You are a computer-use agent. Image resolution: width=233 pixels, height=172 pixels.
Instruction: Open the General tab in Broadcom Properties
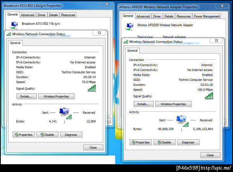(12, 14)
